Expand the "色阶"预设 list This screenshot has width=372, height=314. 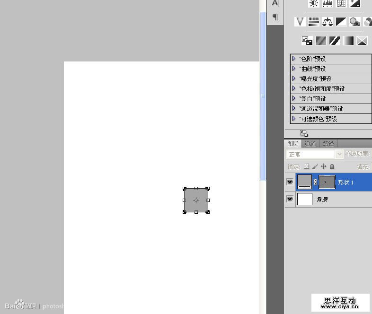tap(294, 59)
